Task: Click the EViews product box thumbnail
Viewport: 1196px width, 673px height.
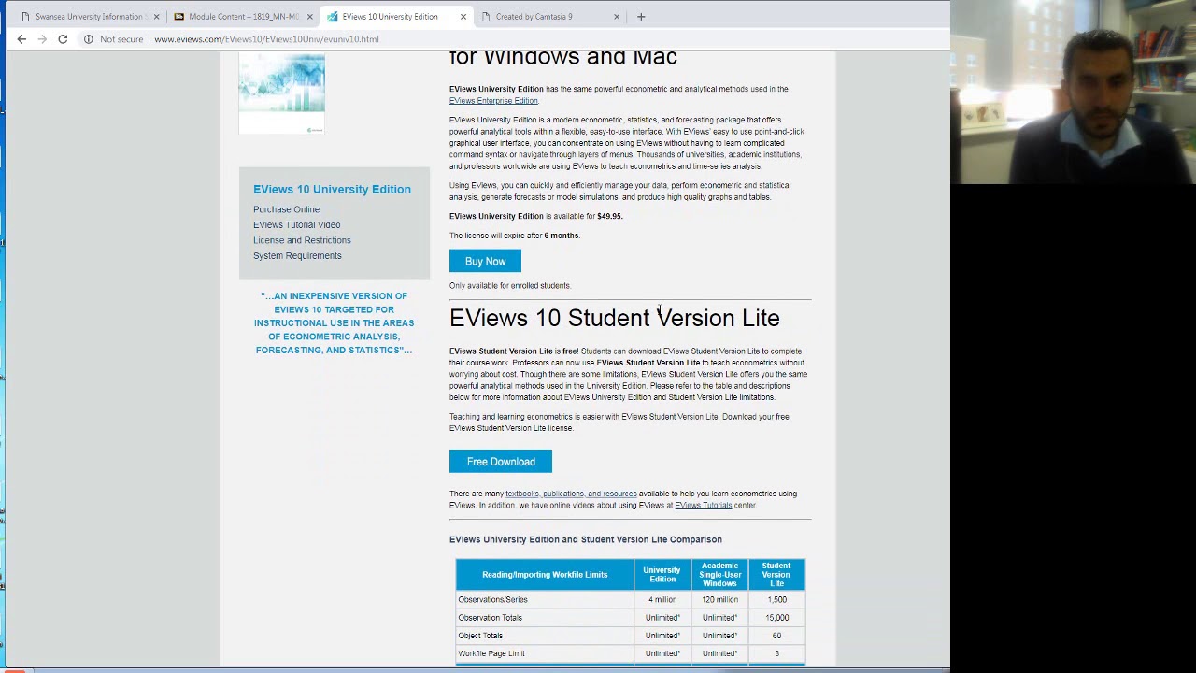Action: pos(281,93)
